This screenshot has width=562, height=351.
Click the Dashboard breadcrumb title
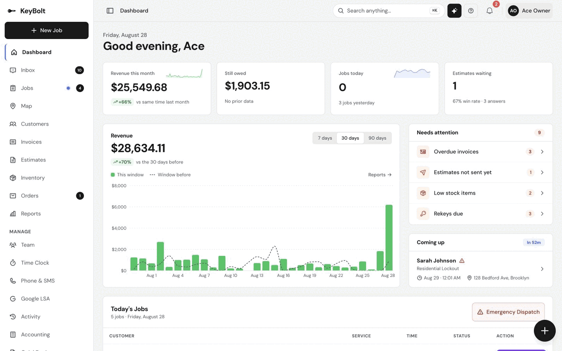[134, 11]
